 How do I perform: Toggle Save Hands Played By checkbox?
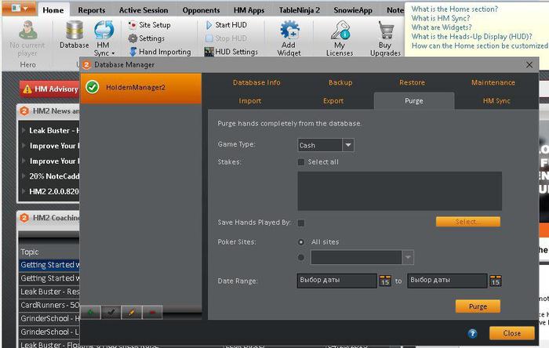(x=300, y=223)
